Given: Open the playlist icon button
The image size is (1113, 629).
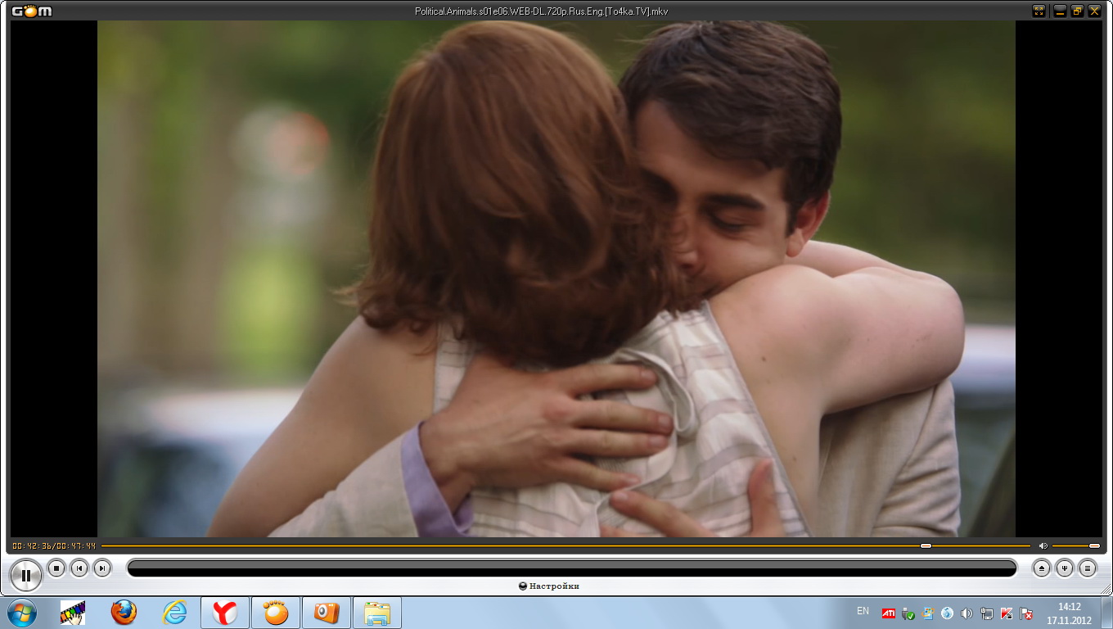Looking at the screenshot, I should pyautogui.click(x=1087, y=568).
